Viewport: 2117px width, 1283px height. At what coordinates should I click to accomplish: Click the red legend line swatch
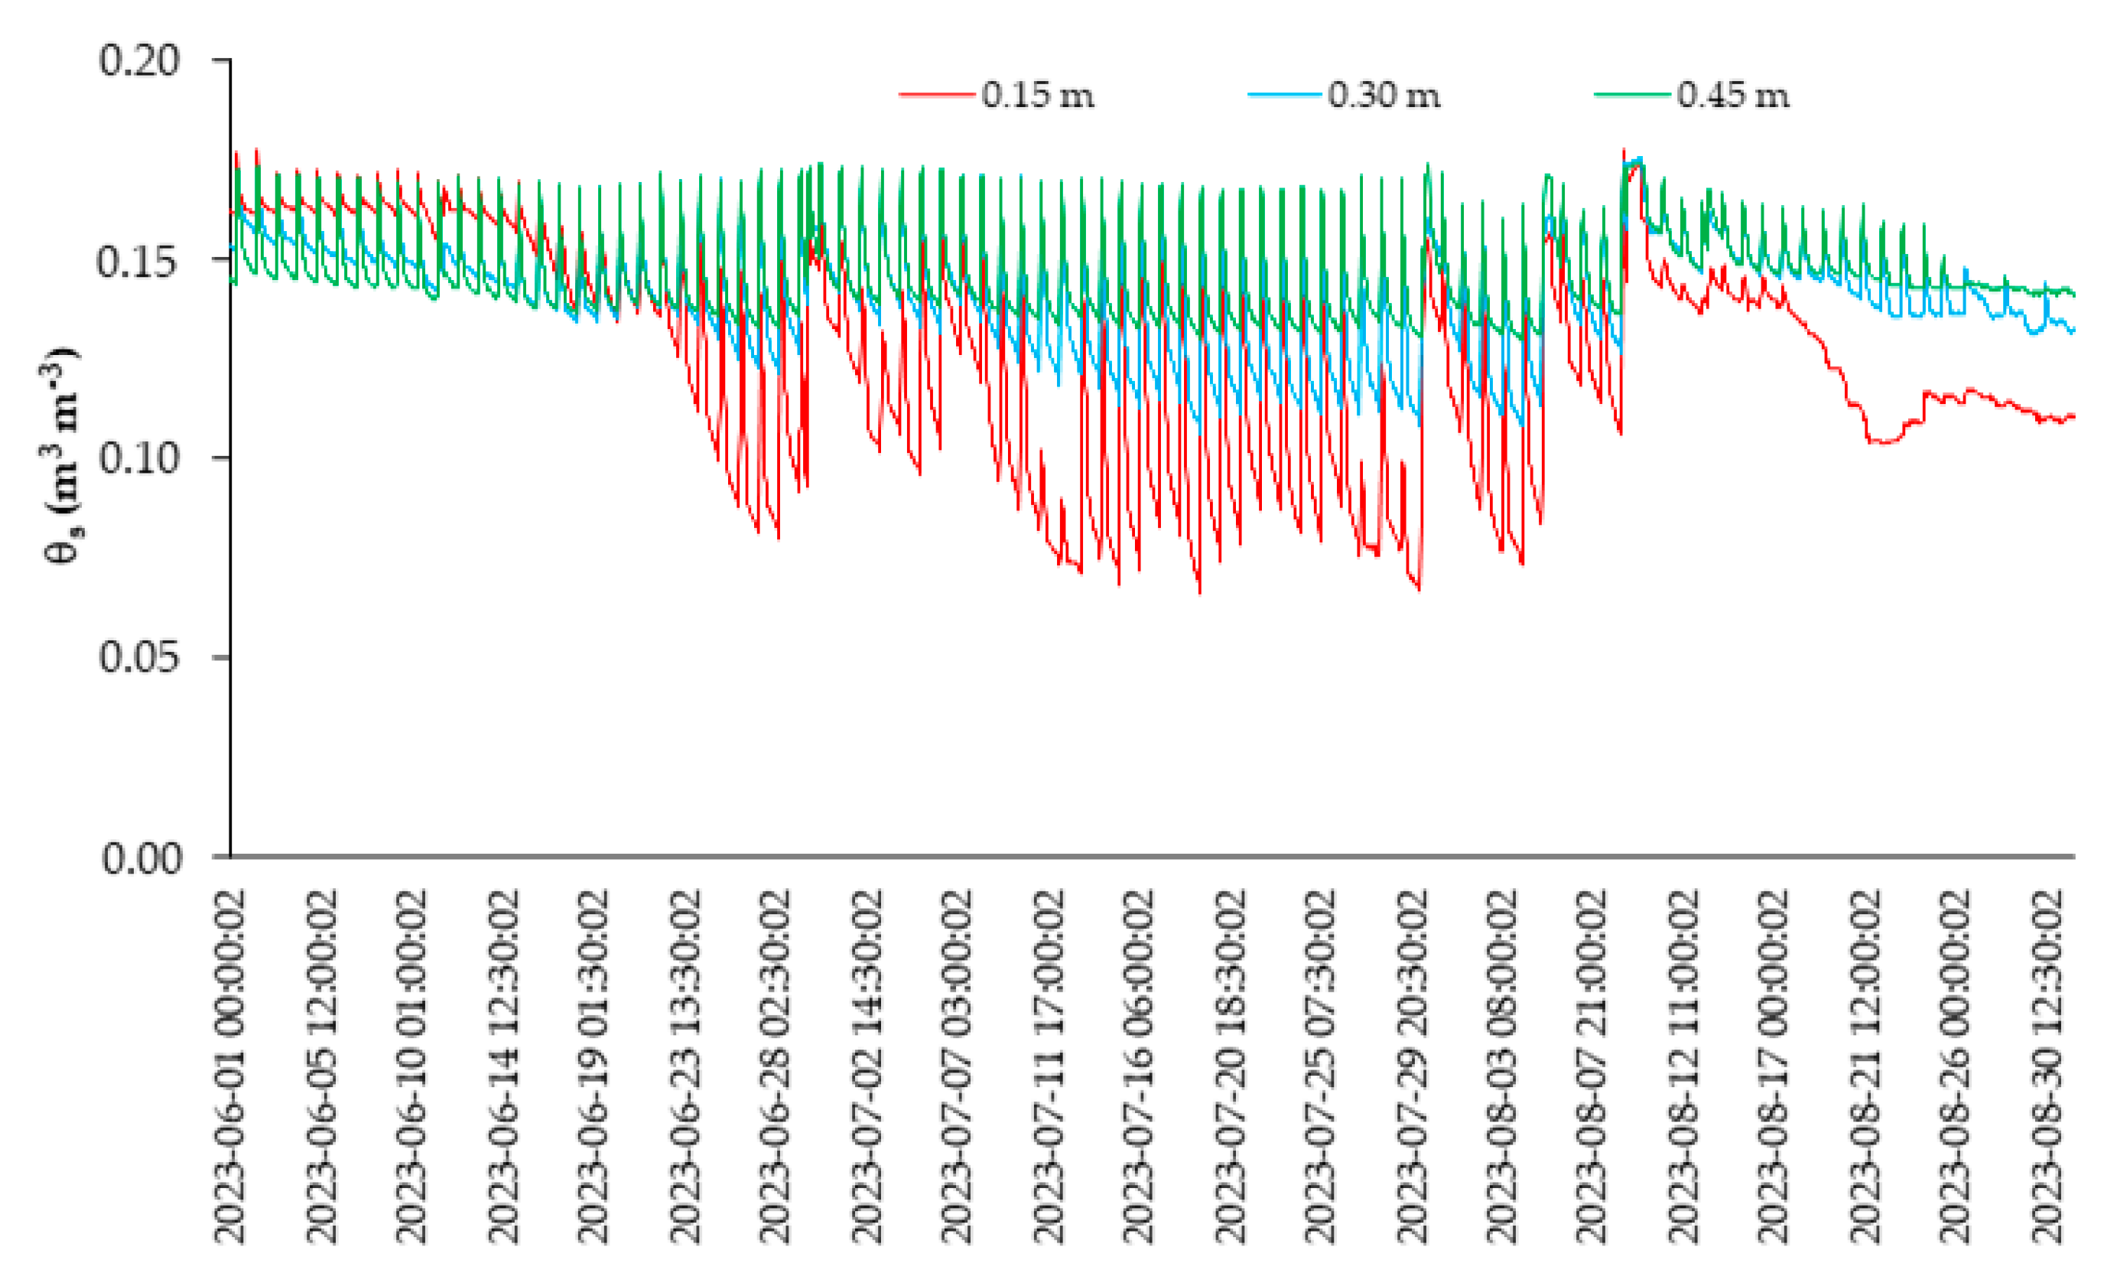click(x=938, y=95)
